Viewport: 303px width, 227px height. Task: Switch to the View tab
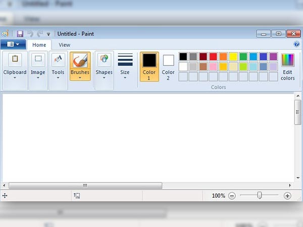pyautogui.click(x=64, y=45)
